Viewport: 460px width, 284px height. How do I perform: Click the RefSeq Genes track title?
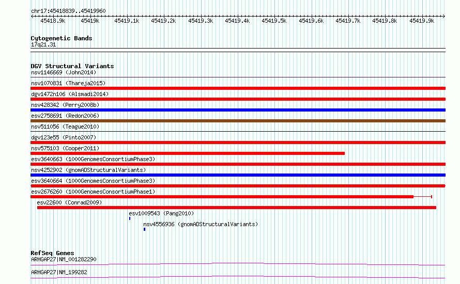point(52,253)
